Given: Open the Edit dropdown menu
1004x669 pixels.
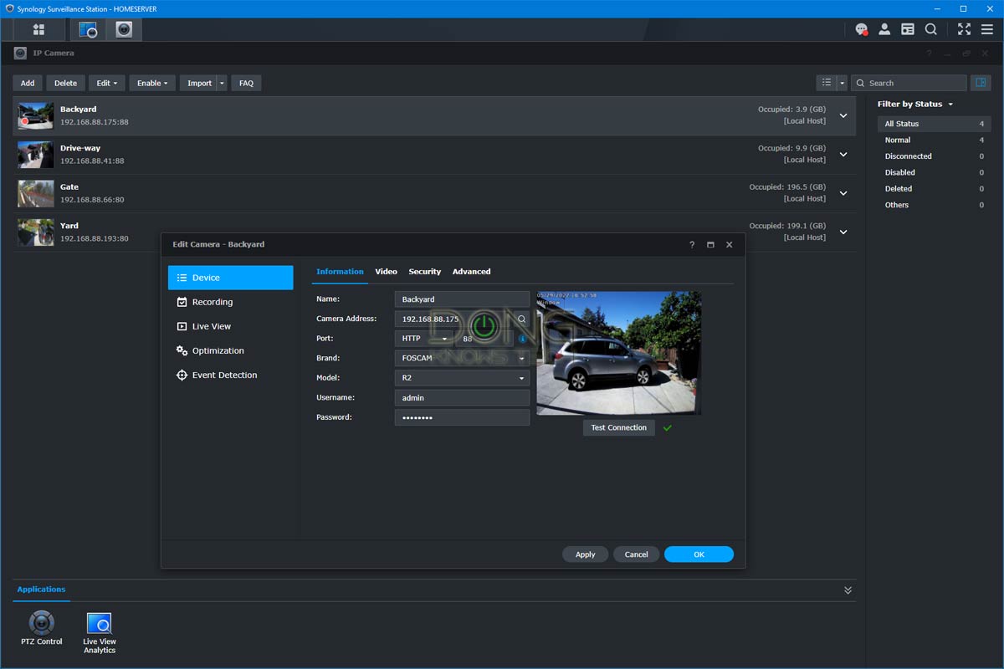Looking at the screenshot, I should [x=107, y=83].
